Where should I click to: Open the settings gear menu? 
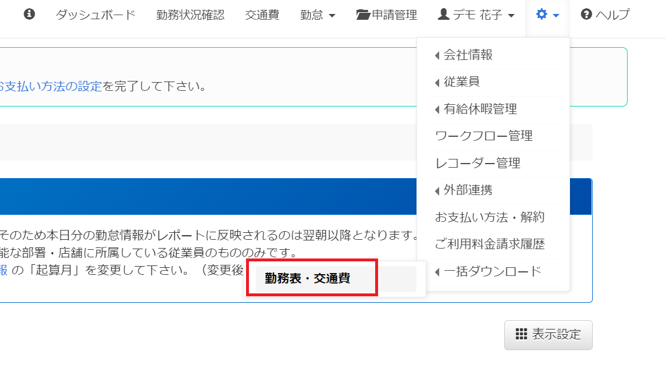[547, 15]
